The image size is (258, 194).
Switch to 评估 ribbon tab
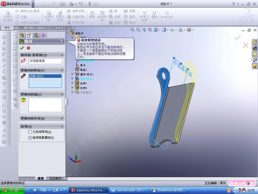click(36, 28)
